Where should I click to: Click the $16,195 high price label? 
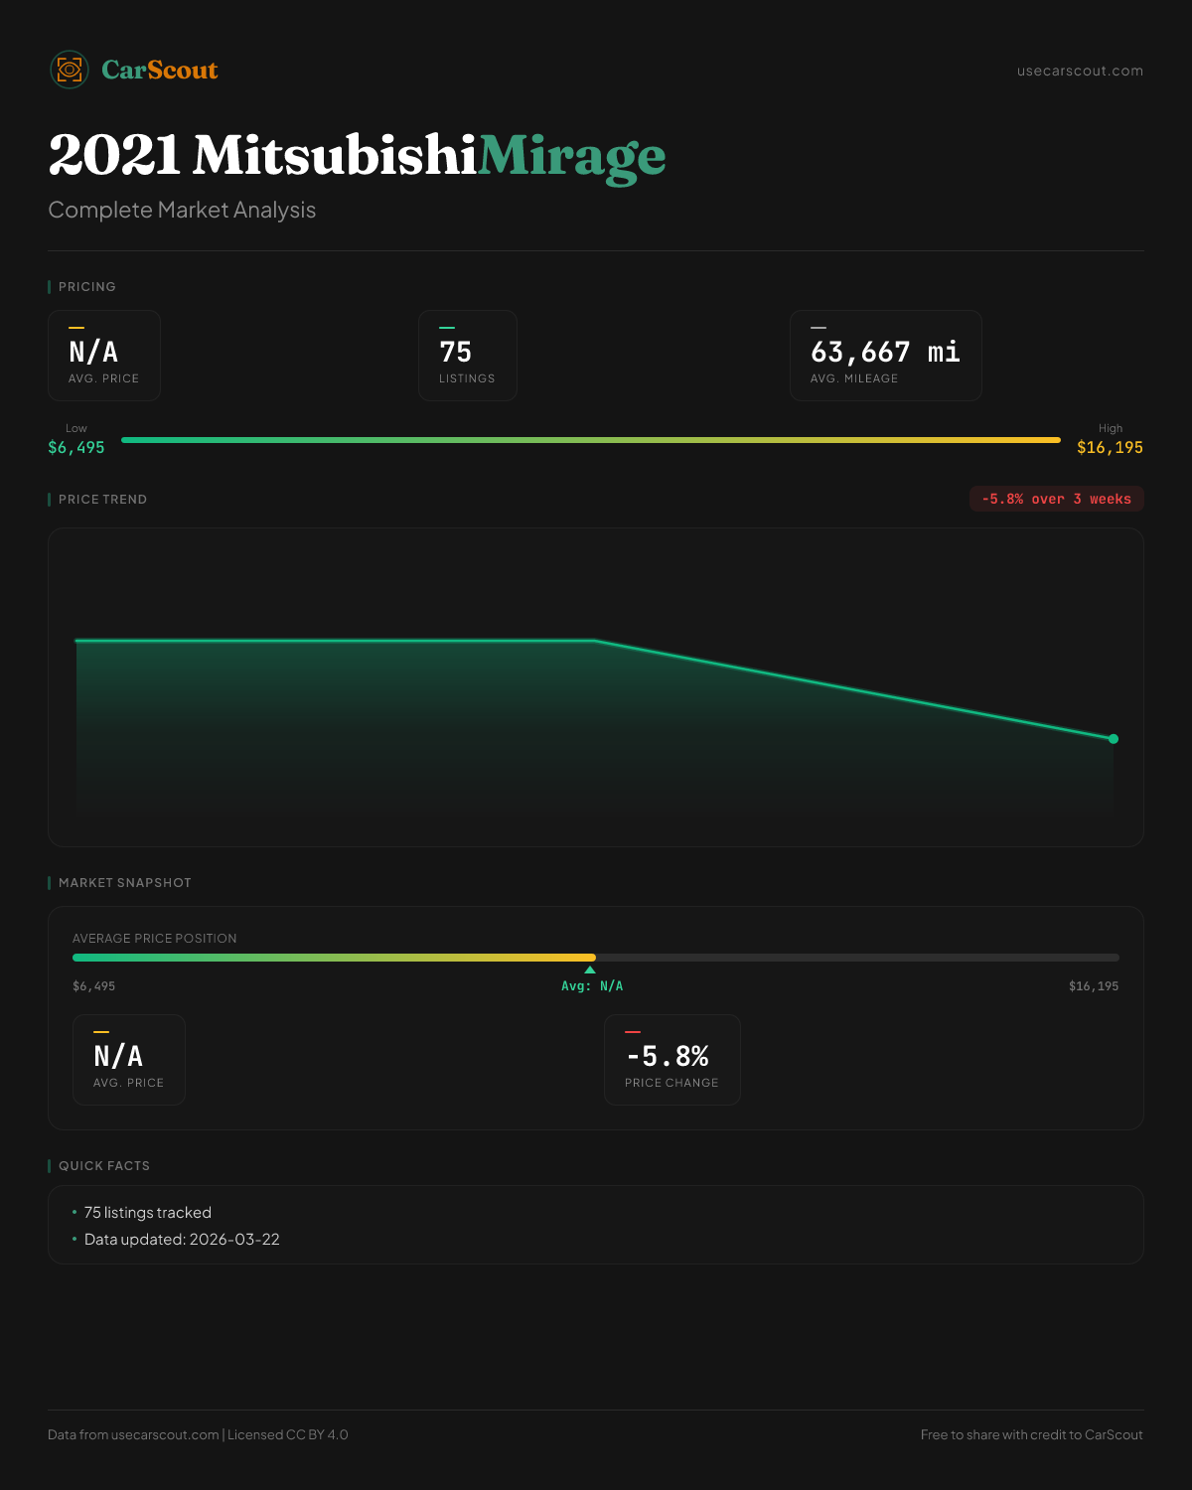[x=1110, y=447]
